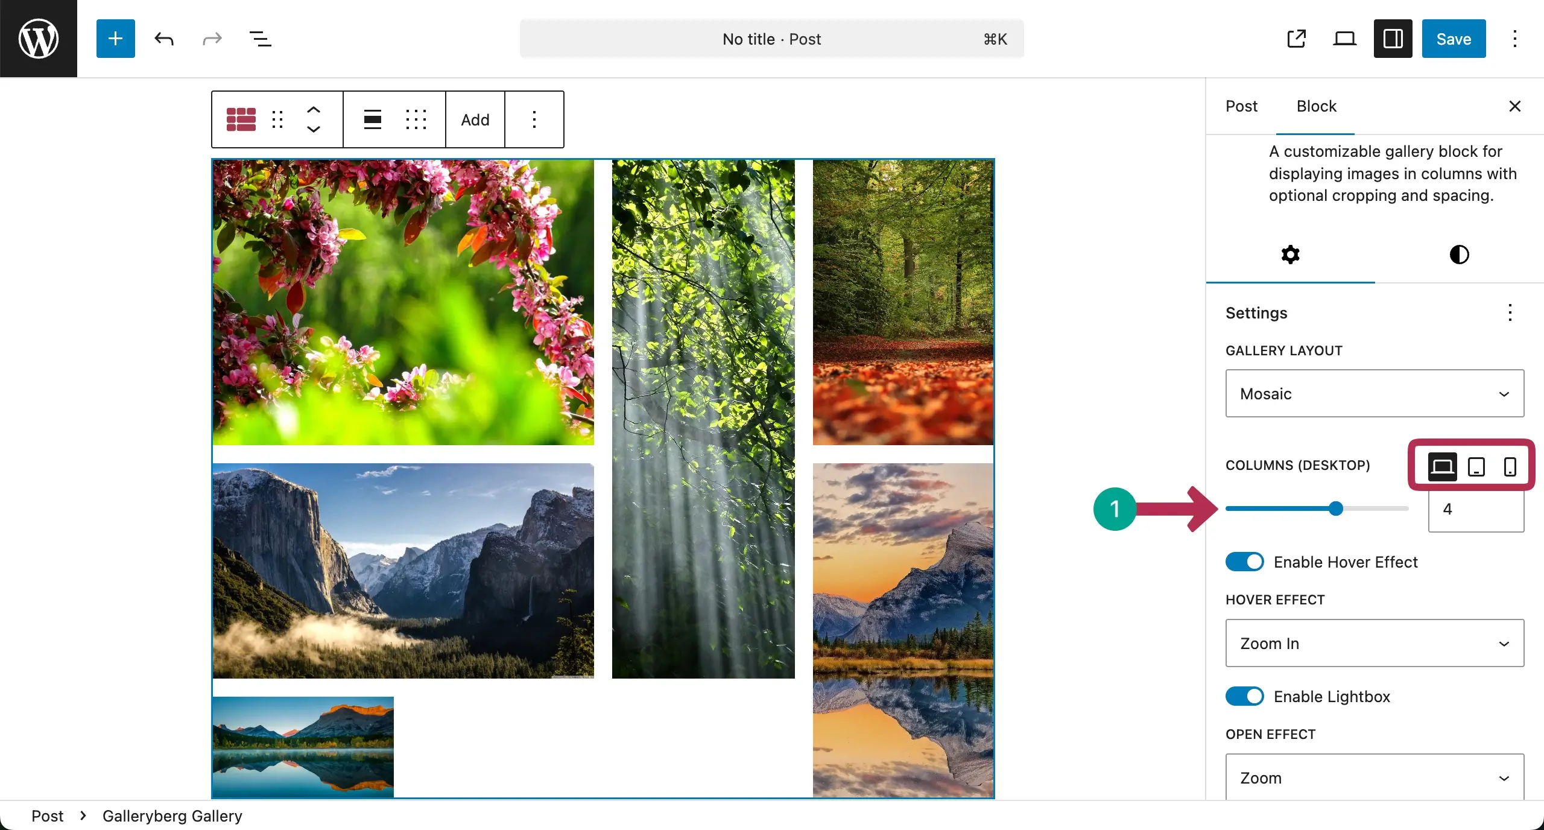Image resolution: width=1544 pixels, height=830 pixels.
Task: Select the tablet columns preview icon
Action: pos(1476,466)
